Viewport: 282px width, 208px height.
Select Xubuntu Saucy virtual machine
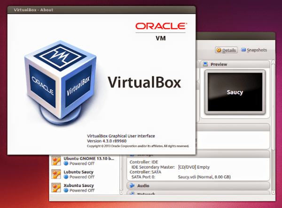(x=85, y=188)
